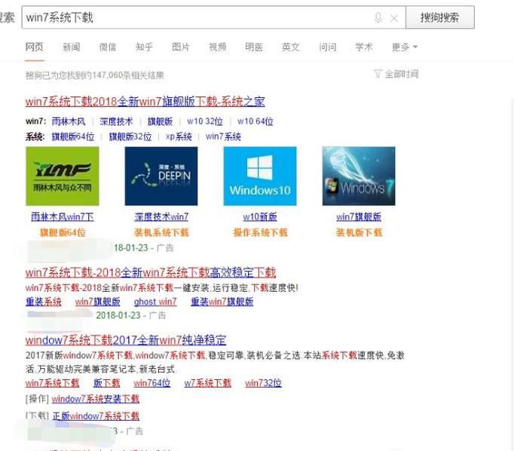Click the Windows 7 thumbnail image
514x451 pixels.
[x=359, y=176]
